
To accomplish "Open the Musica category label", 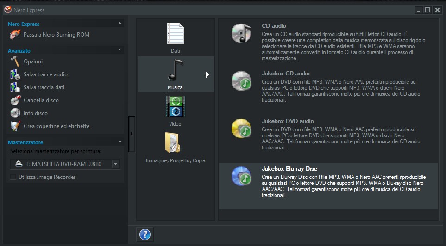I will click(x=175, y=87).
